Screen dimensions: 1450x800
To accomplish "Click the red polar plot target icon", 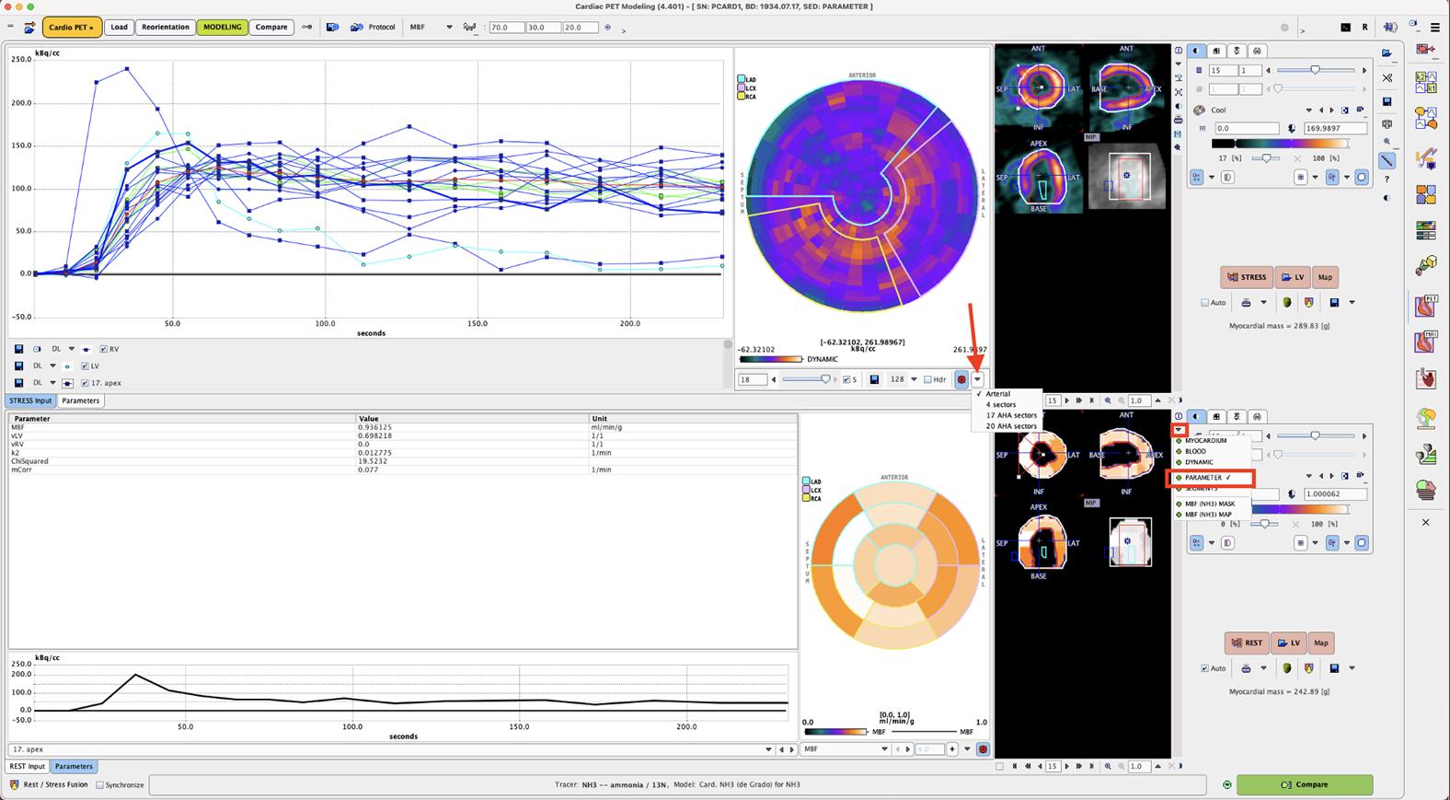I will point(961,379).
